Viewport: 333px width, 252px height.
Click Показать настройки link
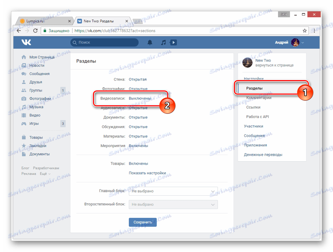point(148,173)
